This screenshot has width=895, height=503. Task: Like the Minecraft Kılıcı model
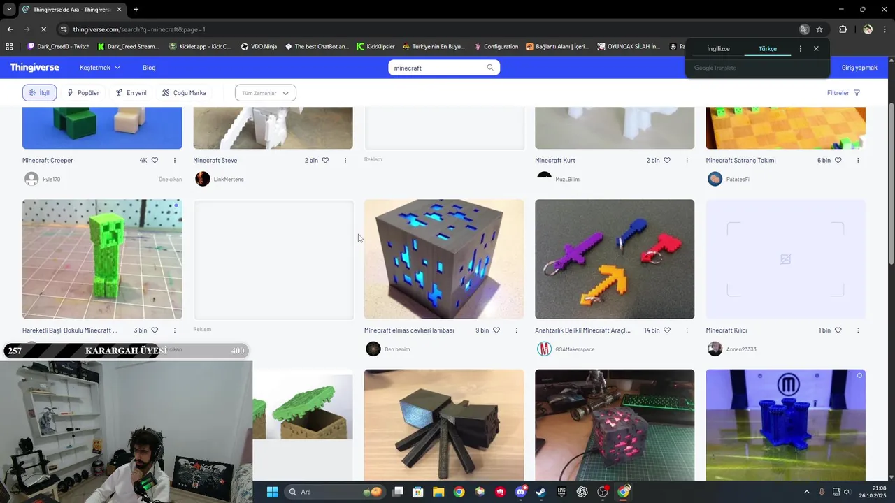[x=838, y=330]
